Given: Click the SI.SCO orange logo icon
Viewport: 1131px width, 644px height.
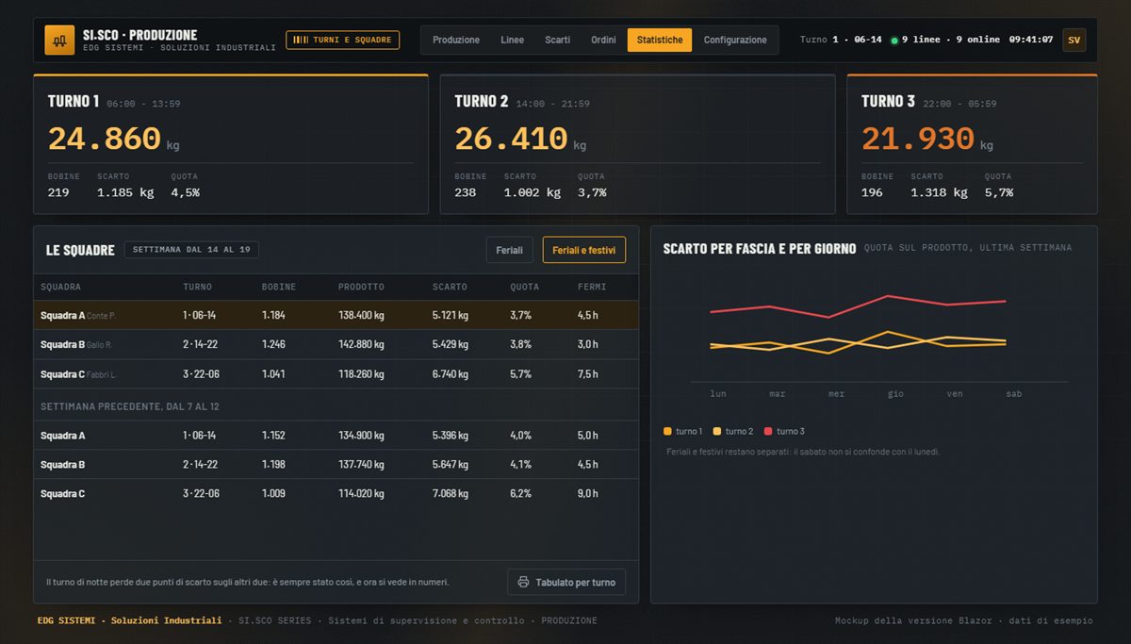Looking at the screenshot, I should pos(59,40).
